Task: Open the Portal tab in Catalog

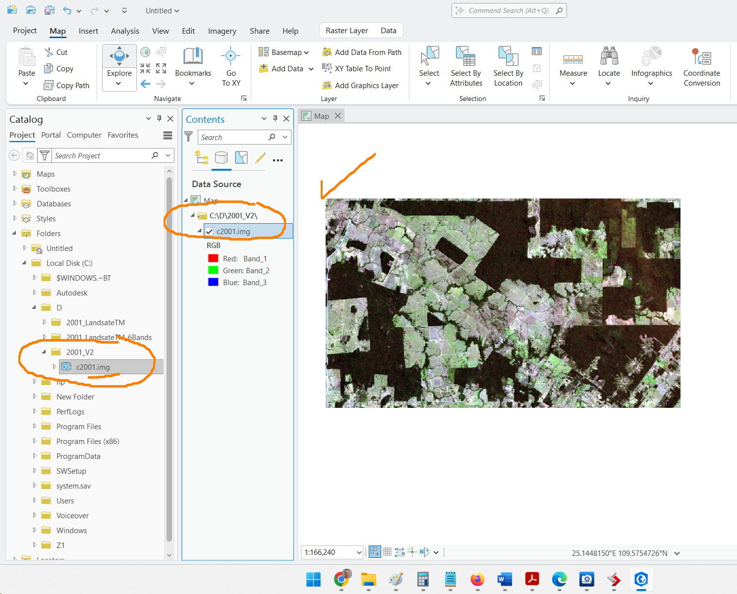Action: (x=51, y=135)
